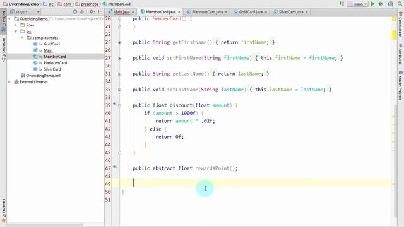Open the Commander side panel

(400, 24)
